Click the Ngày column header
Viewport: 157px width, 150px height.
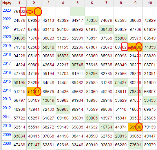[7, 3]
